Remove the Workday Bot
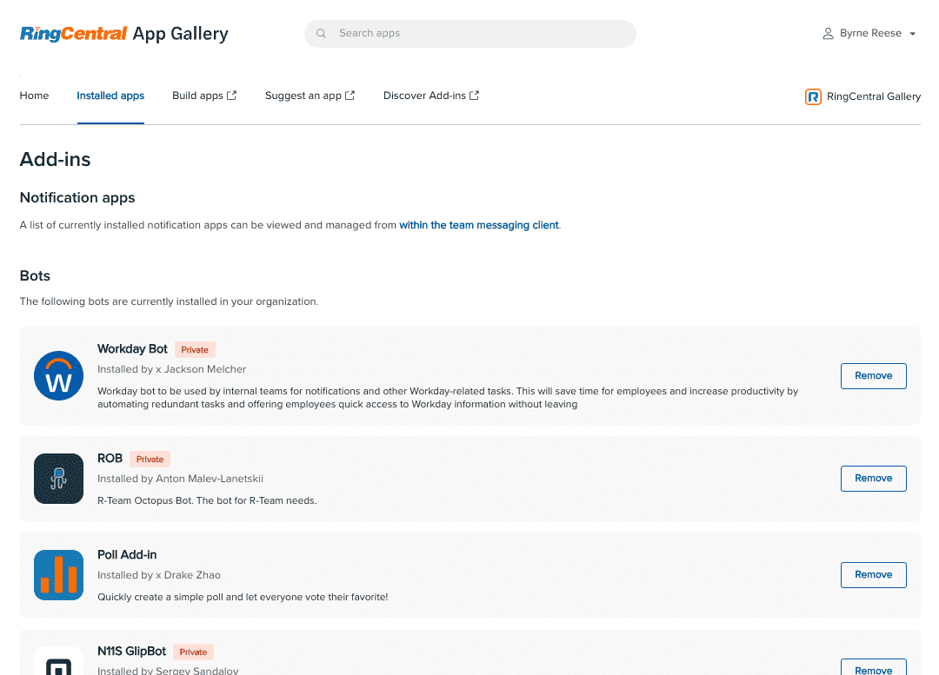The height and width of the screenshot is (675, 939). 873,376
